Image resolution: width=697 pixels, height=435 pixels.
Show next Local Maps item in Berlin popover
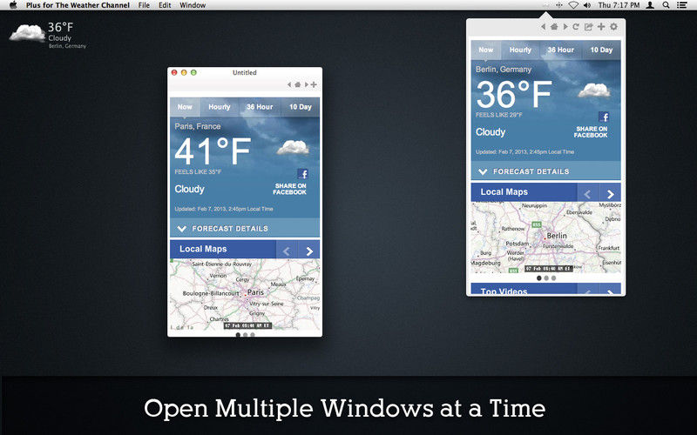pos(611,194)
